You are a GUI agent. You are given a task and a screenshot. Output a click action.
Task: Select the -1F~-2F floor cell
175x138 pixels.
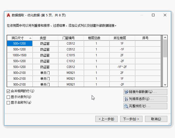tap(122, 67)
